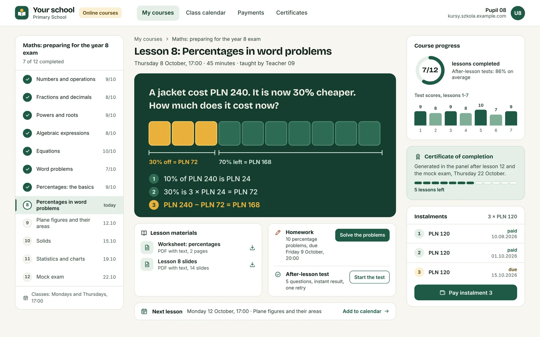The image size is (540, 337).
Task: Open the Statistics and charts lesson
Action: click(x=69, y=259)
